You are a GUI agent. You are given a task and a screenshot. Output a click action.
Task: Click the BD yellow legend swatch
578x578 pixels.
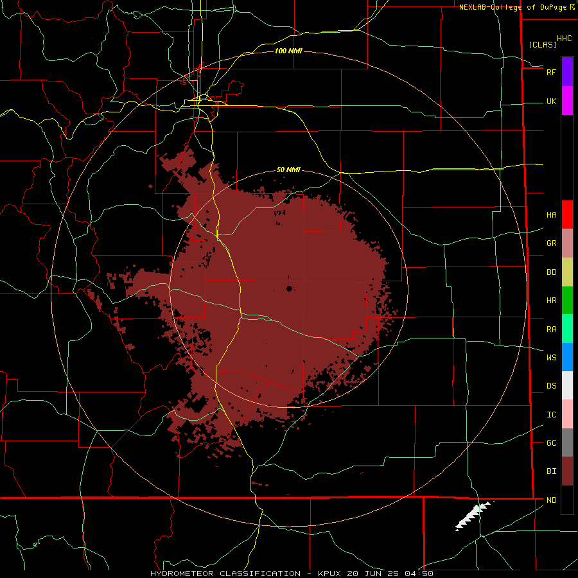click(567, 272)
